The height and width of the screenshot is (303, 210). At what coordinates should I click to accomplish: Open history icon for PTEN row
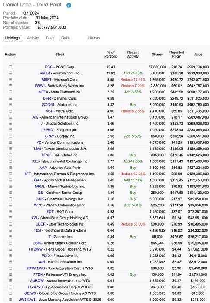pyautogui.click(x=10, y=274)
